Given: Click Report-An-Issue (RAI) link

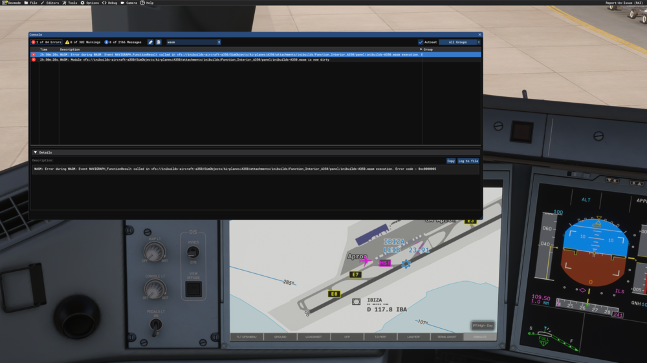Looking at the screenshot, I should click(624, 3).
